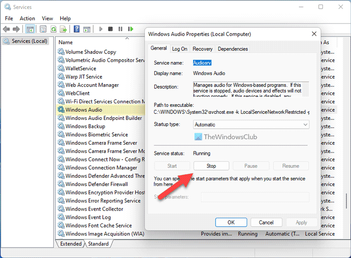Click the Start Service play icon
This screenshot has width=351, height=258.
click(101, 29)
